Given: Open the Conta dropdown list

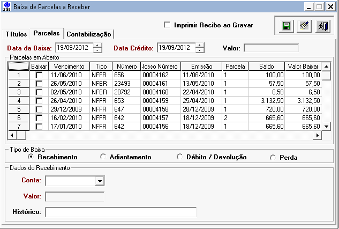Looking at the screenshot, I should point(99,181).
